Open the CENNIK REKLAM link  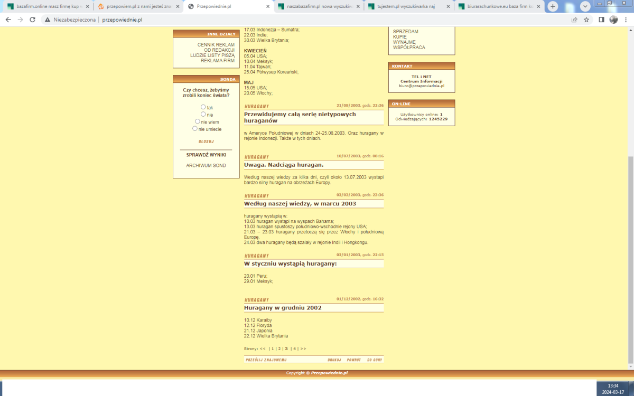(216, 45)
